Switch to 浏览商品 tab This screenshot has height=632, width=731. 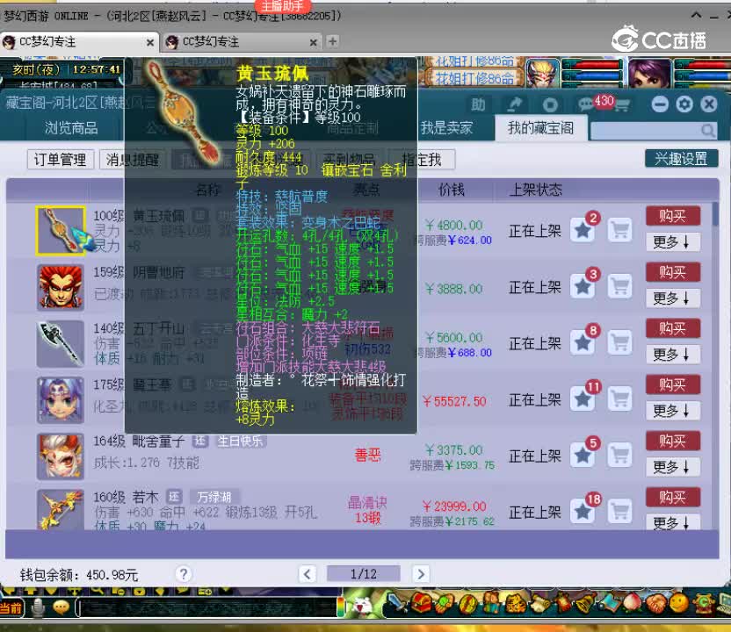[x=71, y=127]
